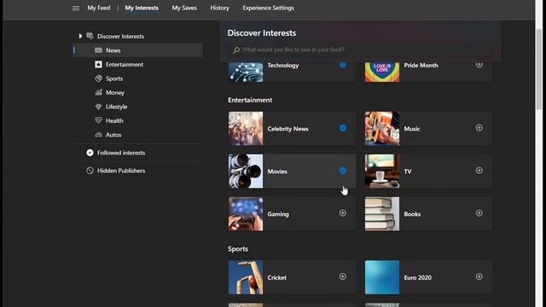Viewport: 546px width, 307px height.
Task: Click the Gaming thumbnail image
Action: pyautogui.click(x=246, y=214)
